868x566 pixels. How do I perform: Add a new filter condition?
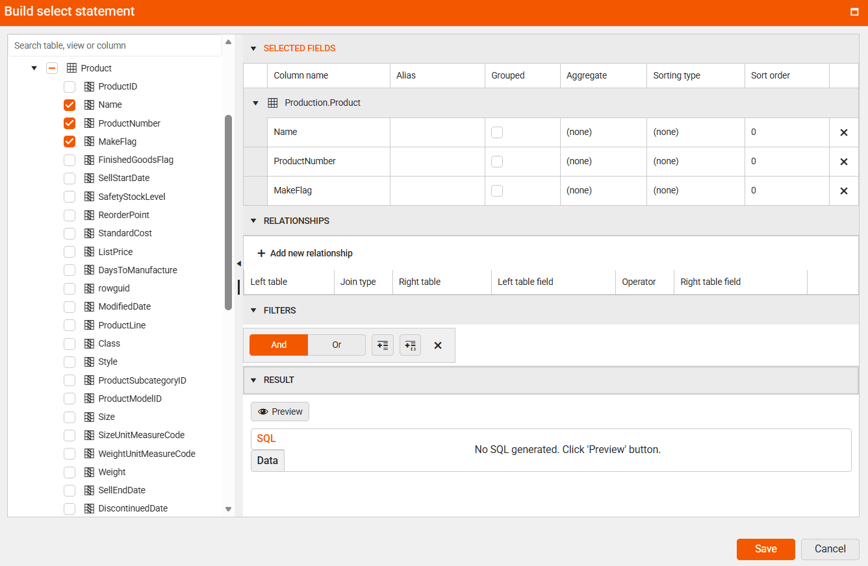[382, 345]
